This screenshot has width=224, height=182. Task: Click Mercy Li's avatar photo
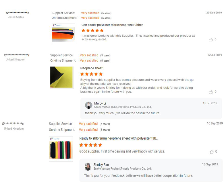point(89,105)
